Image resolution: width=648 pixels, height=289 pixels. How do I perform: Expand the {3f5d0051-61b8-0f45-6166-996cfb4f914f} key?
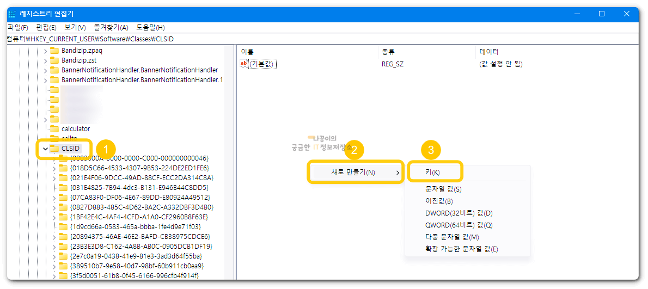[54, 275]
